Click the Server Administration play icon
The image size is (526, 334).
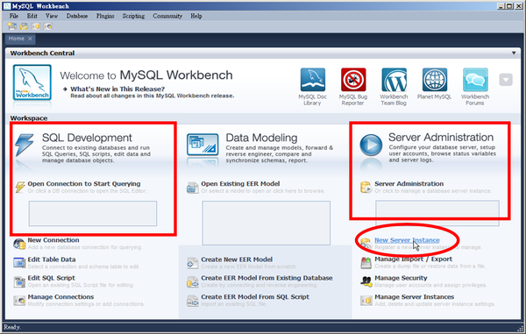(371, 145)
